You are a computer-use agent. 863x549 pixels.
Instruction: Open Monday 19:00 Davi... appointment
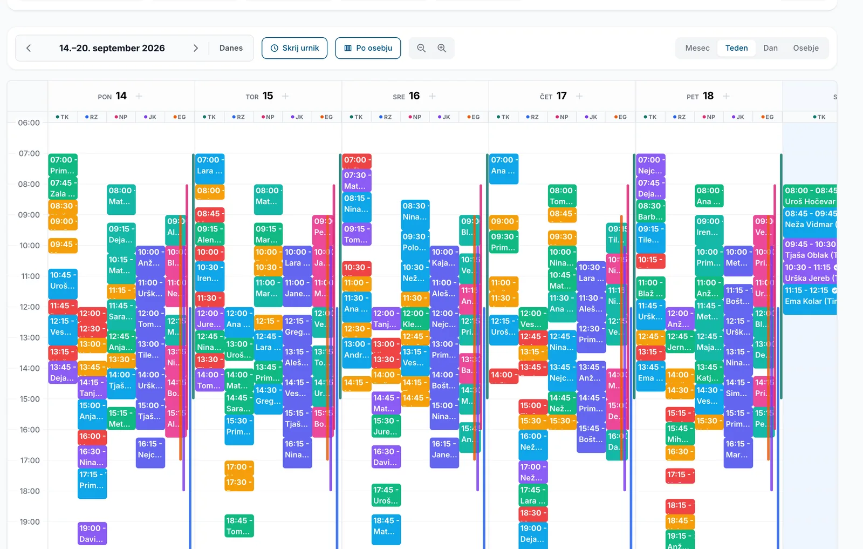pos(92,533)
